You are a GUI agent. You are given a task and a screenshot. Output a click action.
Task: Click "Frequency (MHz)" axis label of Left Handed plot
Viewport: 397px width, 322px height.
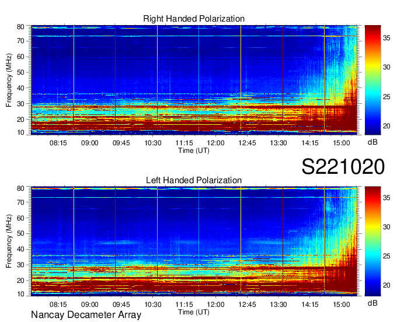pyautogui.click(x=9, y=242)
